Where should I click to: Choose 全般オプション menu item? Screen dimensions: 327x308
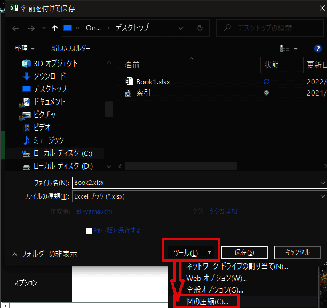pyautogui.click(x=214, y=290)
